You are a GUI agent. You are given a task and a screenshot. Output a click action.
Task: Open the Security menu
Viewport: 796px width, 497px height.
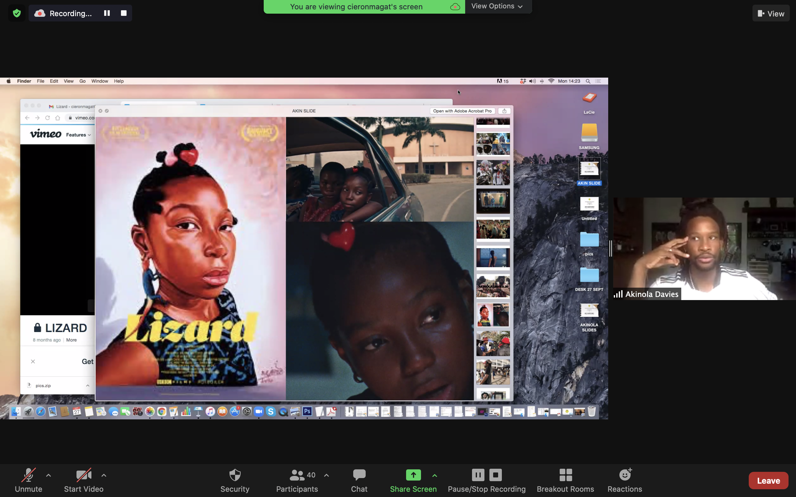235,481
